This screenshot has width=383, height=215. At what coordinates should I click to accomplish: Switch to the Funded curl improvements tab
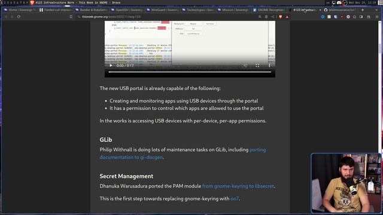[56, 10]
